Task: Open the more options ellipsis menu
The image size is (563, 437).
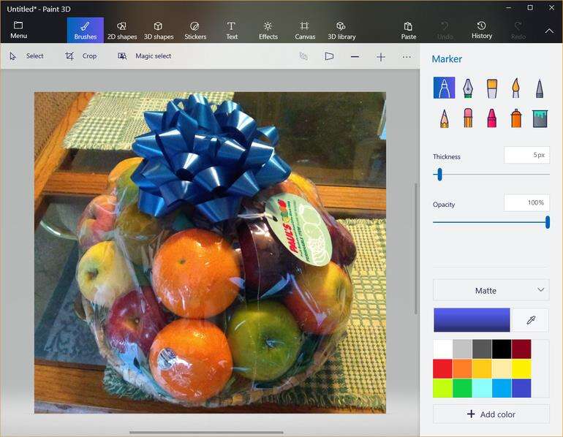Action: pos(406,57)
